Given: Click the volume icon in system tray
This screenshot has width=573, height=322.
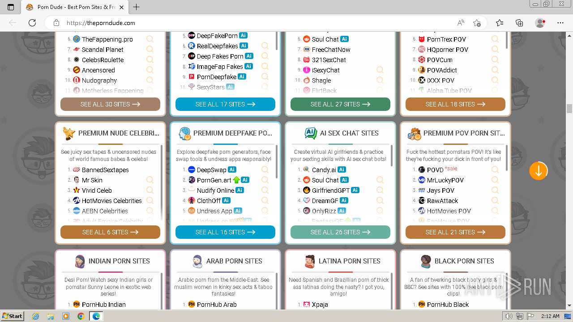Looking at the screenshot, I should [509, 316].
